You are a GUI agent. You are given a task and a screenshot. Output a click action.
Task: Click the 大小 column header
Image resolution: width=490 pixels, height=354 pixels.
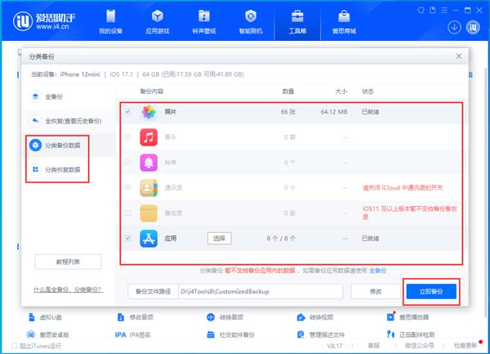coord(341,92)
